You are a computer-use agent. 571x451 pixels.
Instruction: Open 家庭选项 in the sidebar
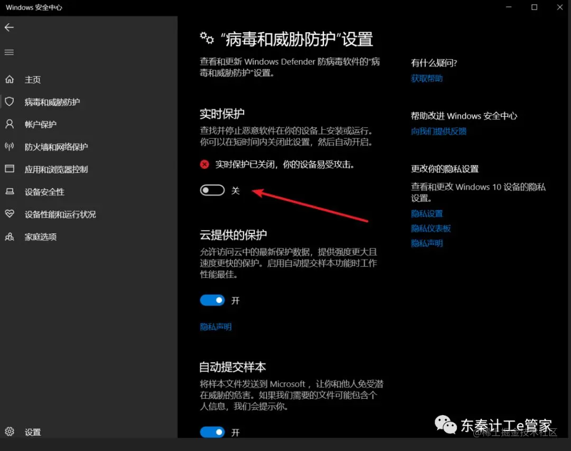[x=39, y=237]
